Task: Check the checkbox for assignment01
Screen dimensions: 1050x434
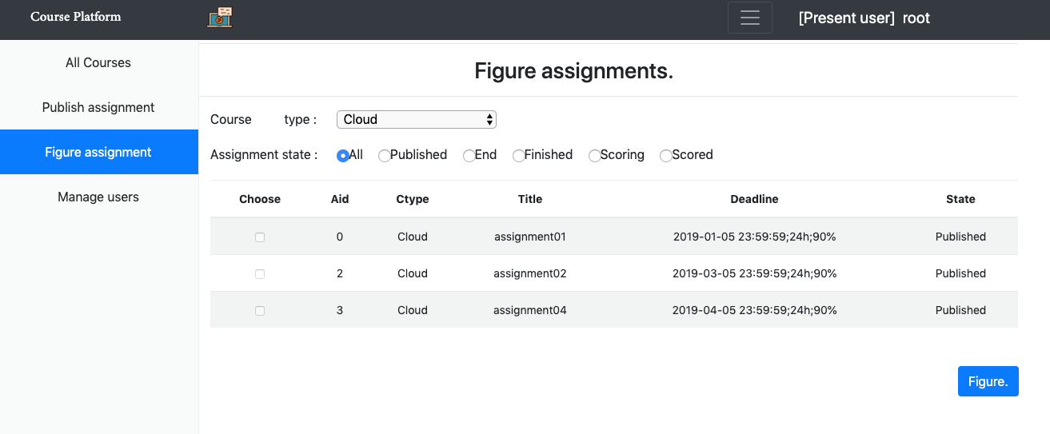Action: click(x=260, y=237)
